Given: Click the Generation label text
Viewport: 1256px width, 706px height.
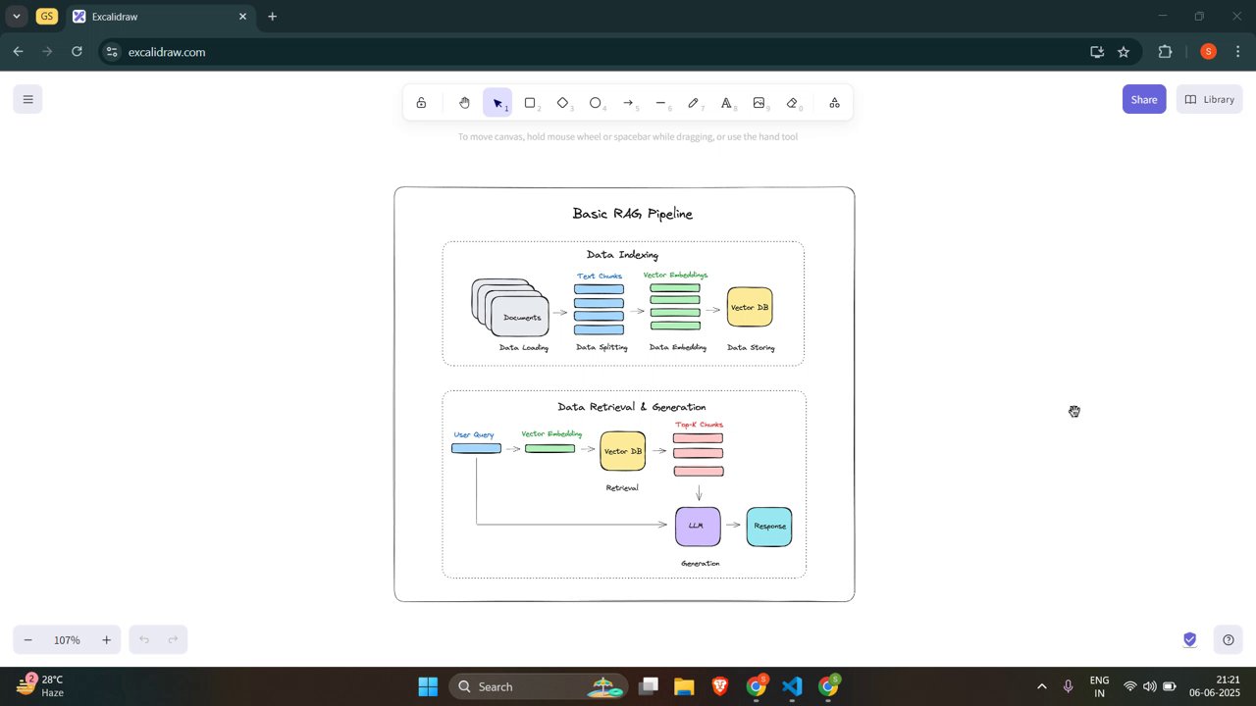Looking at the screenshot, I should pyautogui.click(x=700, y=564).
